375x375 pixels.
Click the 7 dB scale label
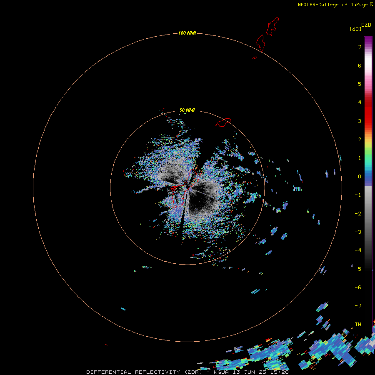(x=360, y=47)
